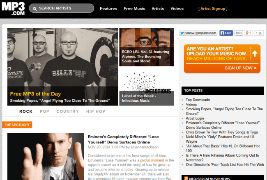Viewport: 267px width, 180px height.
Task: Open the Top Downloads link in Top Posts
Action: [x=198, y=100]
